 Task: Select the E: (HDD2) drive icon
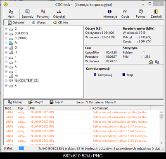(11, 38)
